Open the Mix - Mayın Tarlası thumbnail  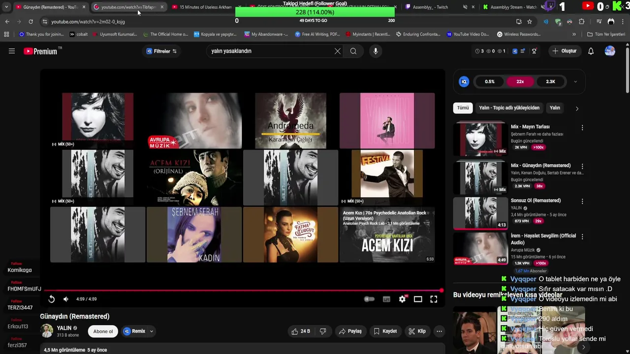(480, 139)
